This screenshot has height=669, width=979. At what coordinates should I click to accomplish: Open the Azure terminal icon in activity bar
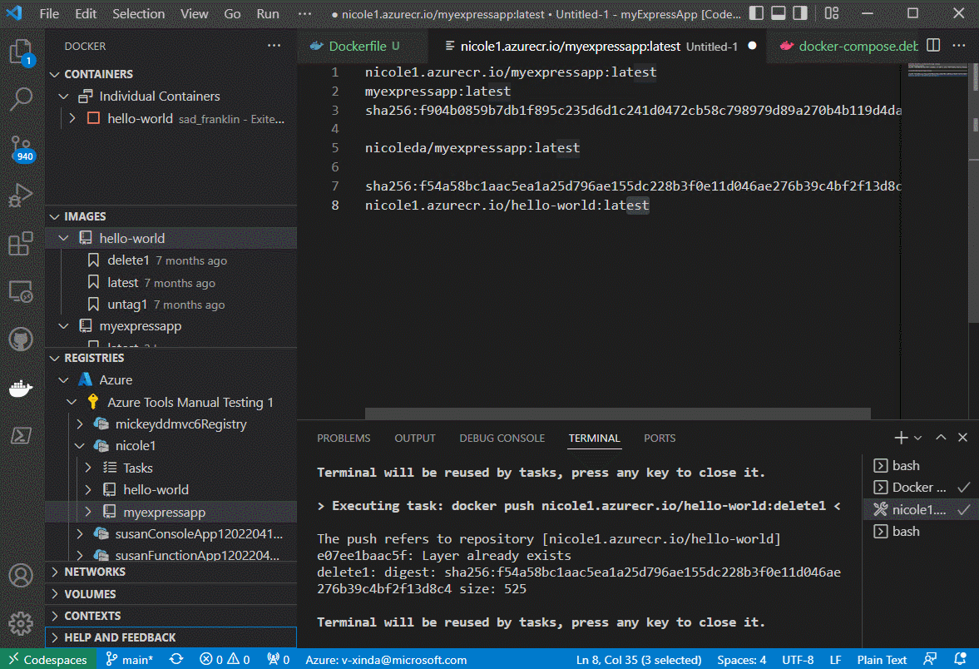click(21, 435)
